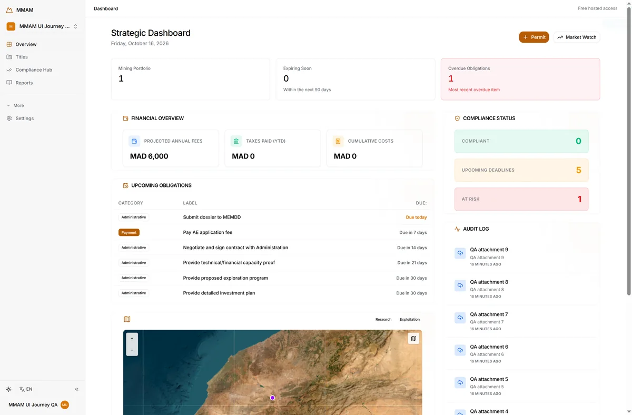Open Market Watch
This screenshot has width=632, height=415.
(x=576, y=37)
